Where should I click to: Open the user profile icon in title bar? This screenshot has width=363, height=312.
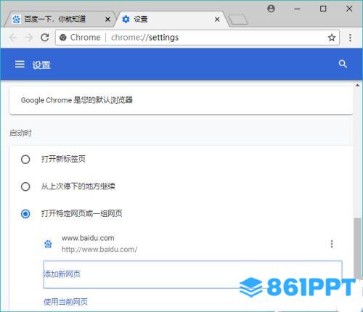coord(271,9)
